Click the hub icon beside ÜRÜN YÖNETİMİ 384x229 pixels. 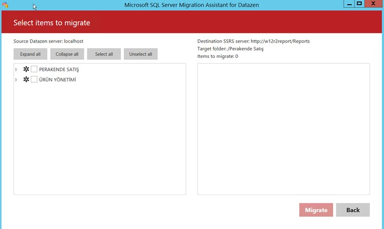click(26, 80)
